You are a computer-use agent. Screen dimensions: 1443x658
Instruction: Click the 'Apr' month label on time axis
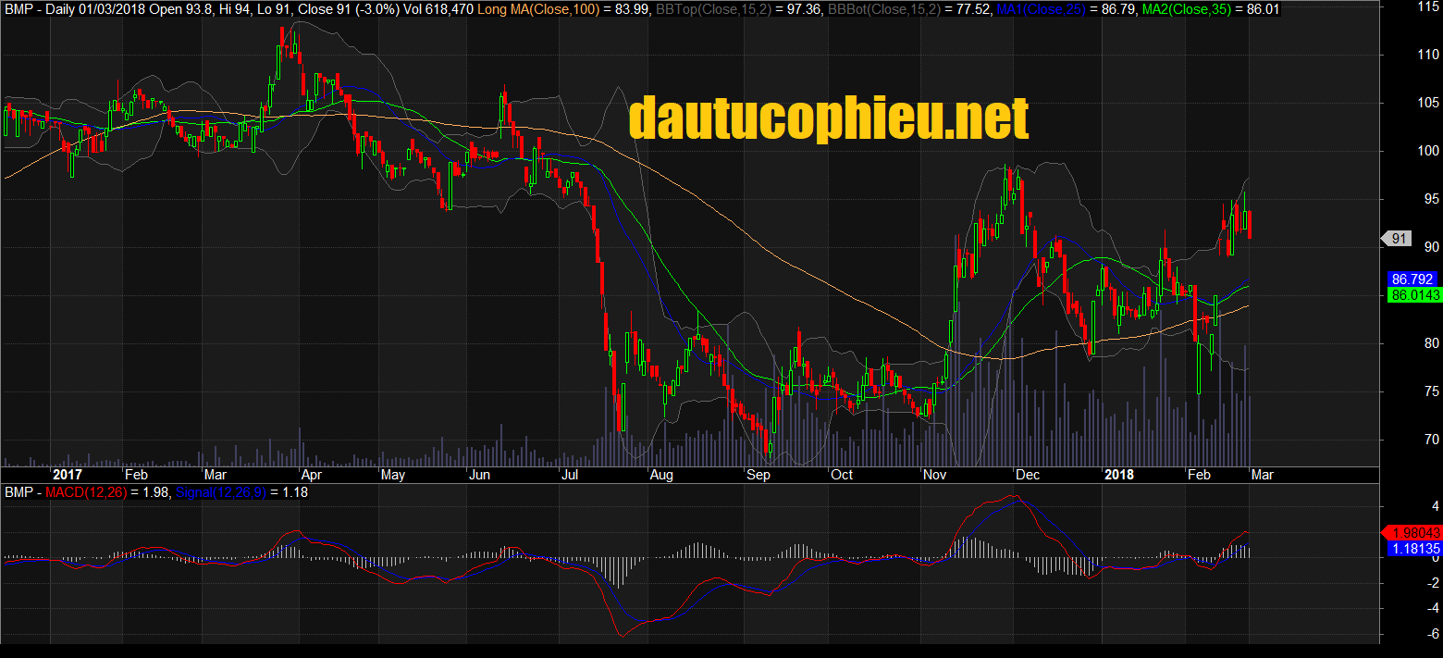pos(313,475)
